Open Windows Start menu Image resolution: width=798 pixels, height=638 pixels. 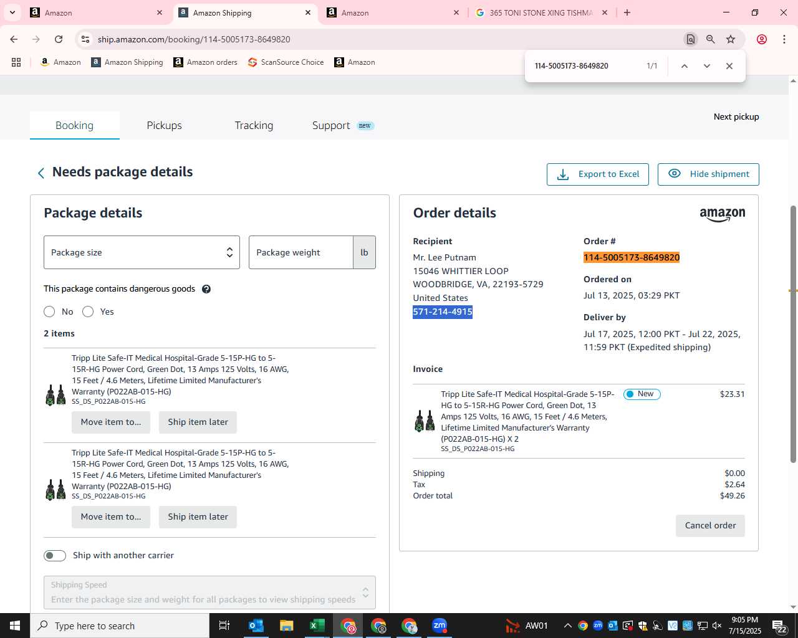coord(15,626)
